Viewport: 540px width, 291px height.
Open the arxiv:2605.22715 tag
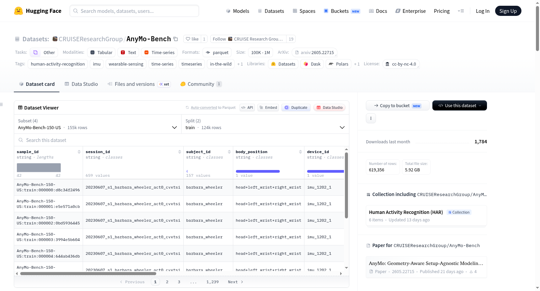coord(315,52)
